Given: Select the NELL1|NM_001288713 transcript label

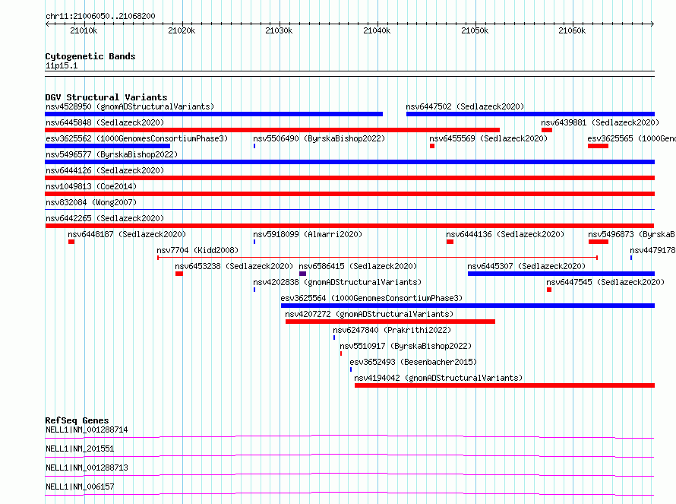Looking at the screenshot, I should click(87, 468).
